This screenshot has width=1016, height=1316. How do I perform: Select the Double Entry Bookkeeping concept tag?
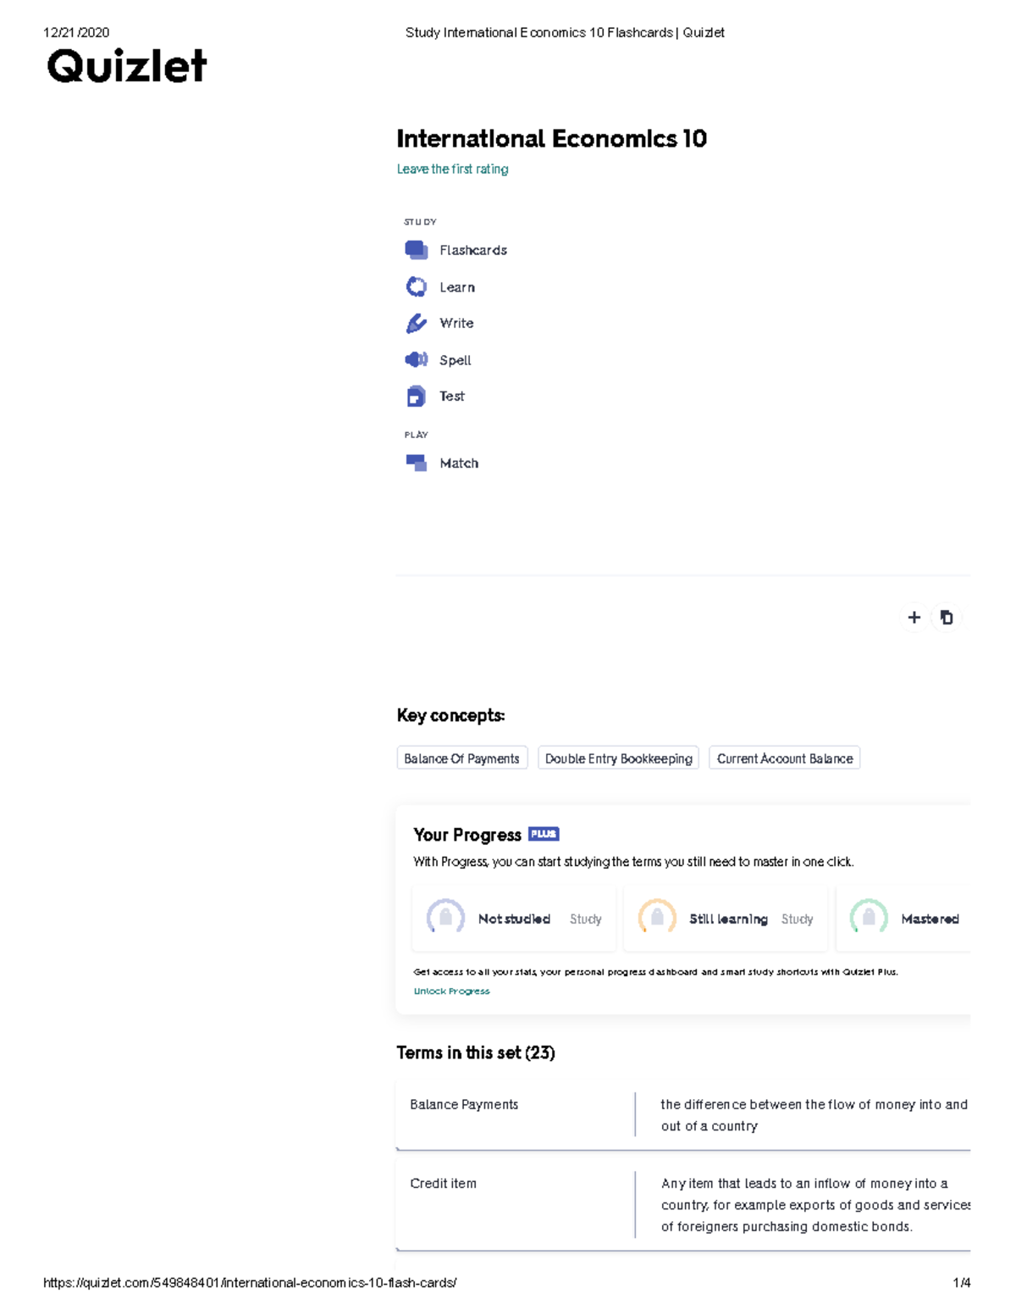click(619, 758)
